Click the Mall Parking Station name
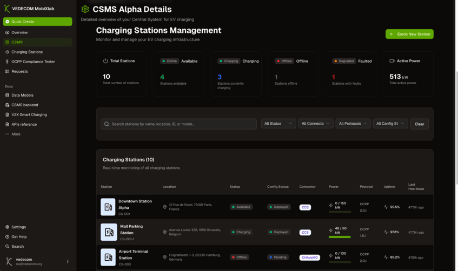Viewport: 458px width, 271px height. [131, 229]
